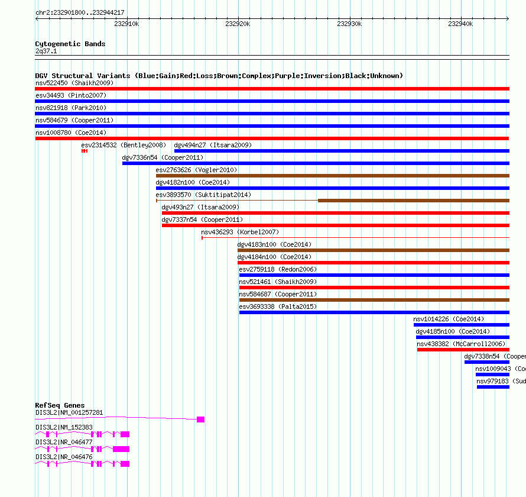
Task: Click dgv7336n54 (Cooper2011) label
Action: tap(163, 157)
